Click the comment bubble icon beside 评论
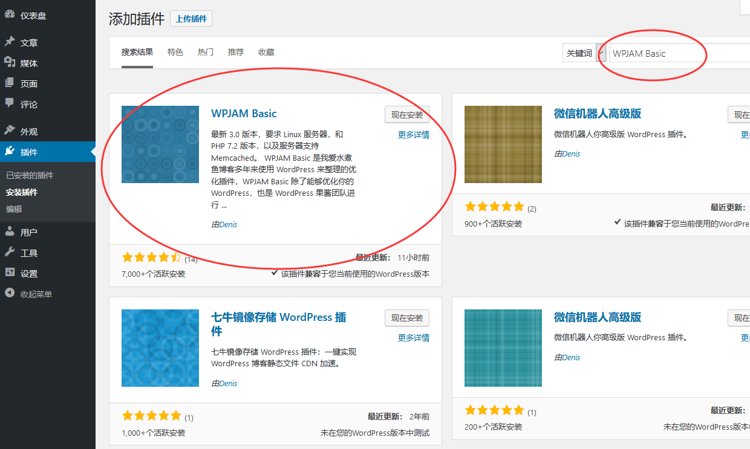The height and width of the screenshot is (449, 750). (10, 103)
